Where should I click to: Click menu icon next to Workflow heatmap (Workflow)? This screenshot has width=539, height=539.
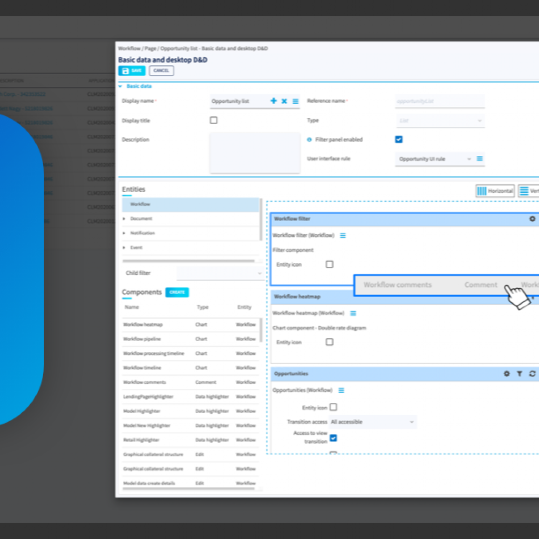pos(353,313)
